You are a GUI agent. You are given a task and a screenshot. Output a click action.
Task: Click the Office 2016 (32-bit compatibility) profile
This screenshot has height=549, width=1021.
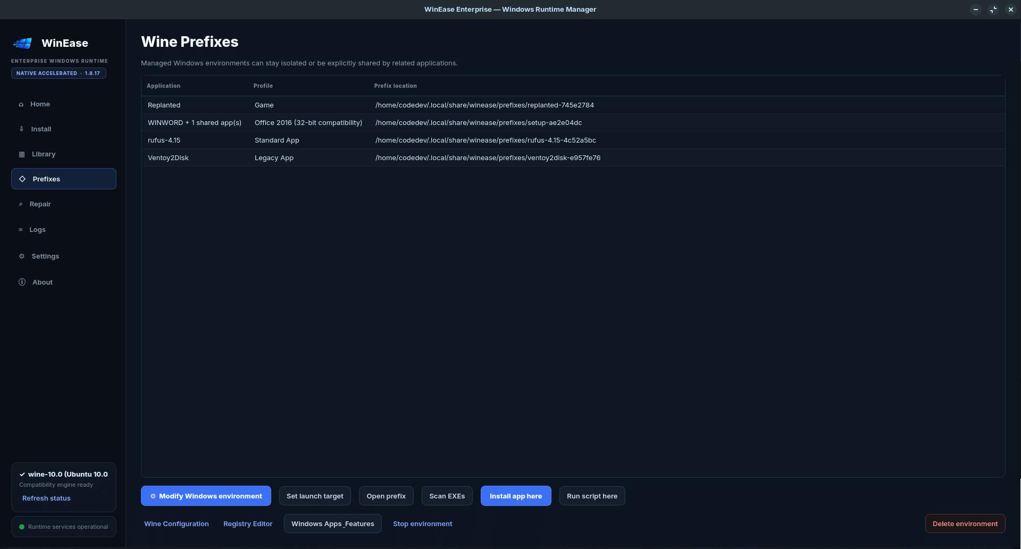click(308, 123)
